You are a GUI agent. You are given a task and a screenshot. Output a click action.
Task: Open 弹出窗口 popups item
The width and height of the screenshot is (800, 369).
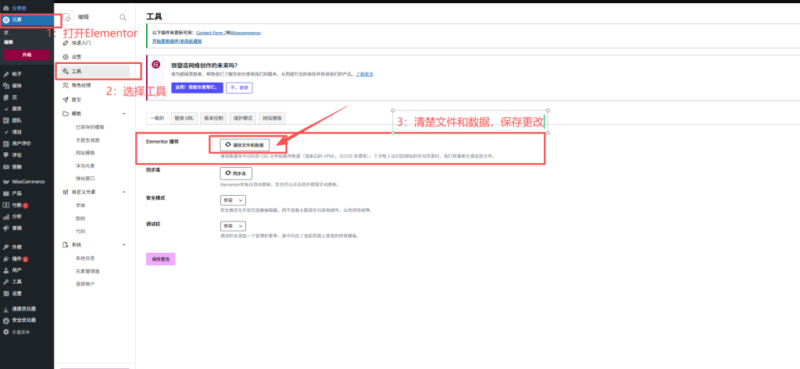coord(84,179)
